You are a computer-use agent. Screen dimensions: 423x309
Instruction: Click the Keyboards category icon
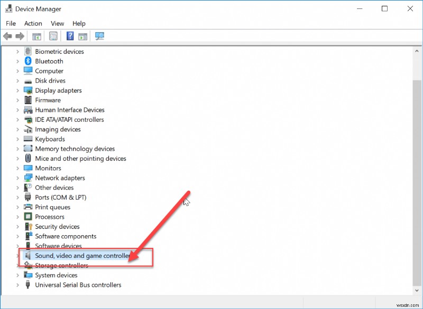[27, 139]
